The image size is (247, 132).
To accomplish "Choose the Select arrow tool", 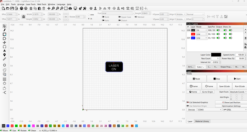I will [4, 26].
